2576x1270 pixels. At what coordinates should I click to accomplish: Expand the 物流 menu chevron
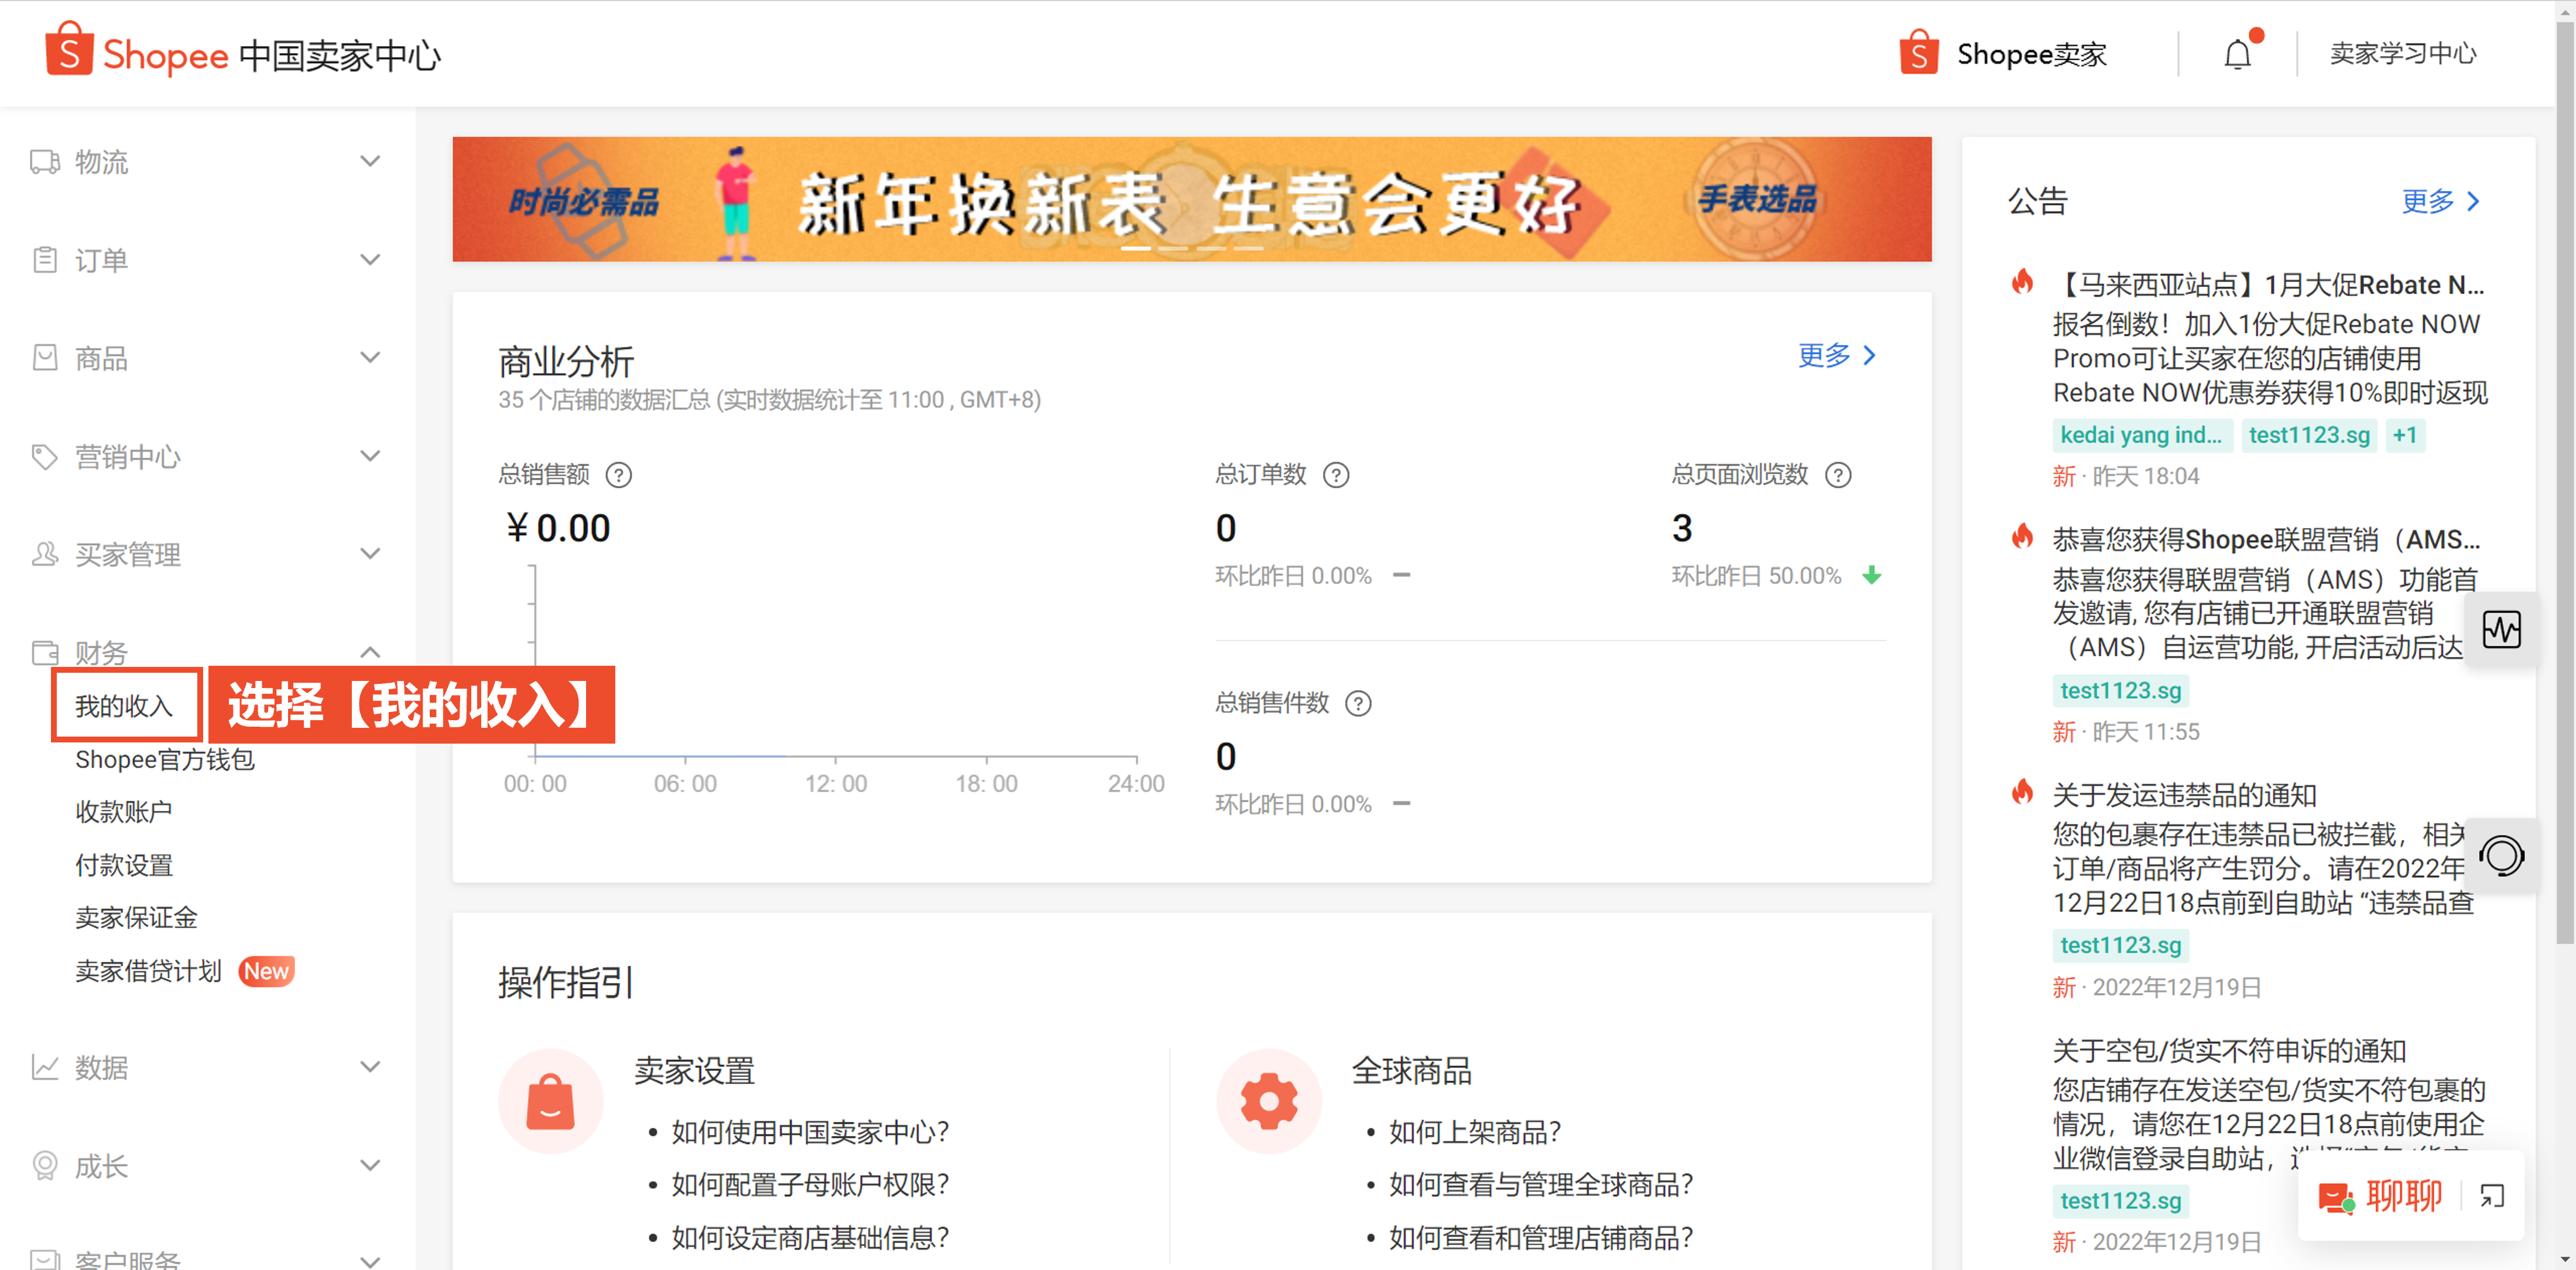370,162
